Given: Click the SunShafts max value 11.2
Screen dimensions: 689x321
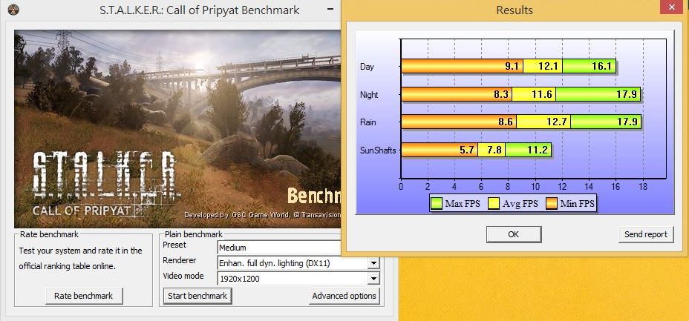Looking at the screenshot, I should pyautogui.click(x=537, y=150).
